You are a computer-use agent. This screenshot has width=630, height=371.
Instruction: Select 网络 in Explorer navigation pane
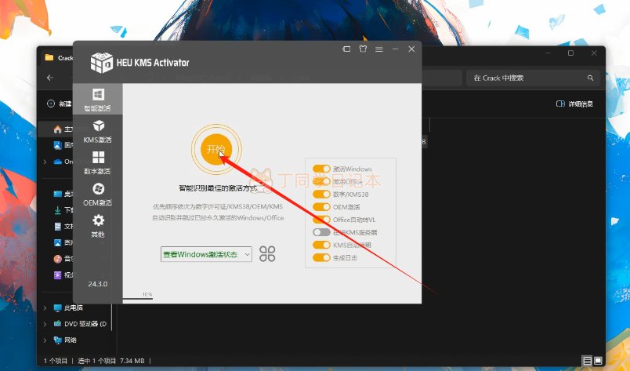[x=66, y=340]
